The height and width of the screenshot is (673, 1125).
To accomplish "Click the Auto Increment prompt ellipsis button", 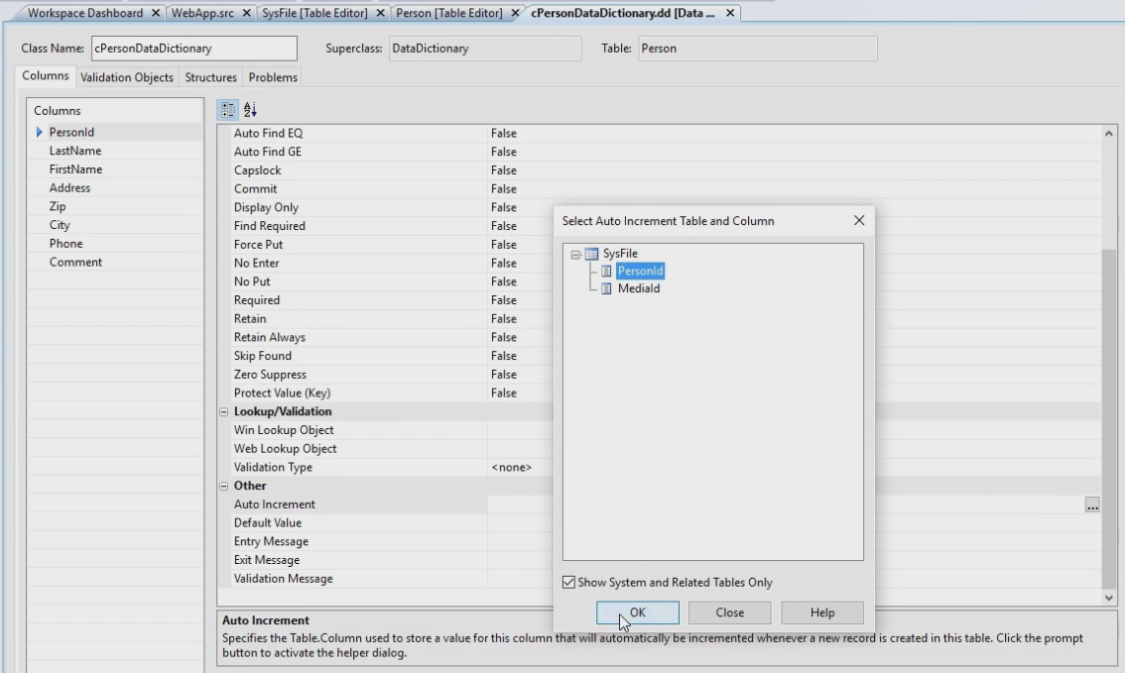I will (1092, 505).
